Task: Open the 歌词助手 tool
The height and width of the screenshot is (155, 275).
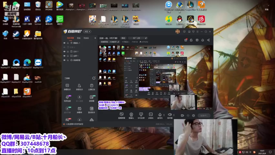Action: 91,110
